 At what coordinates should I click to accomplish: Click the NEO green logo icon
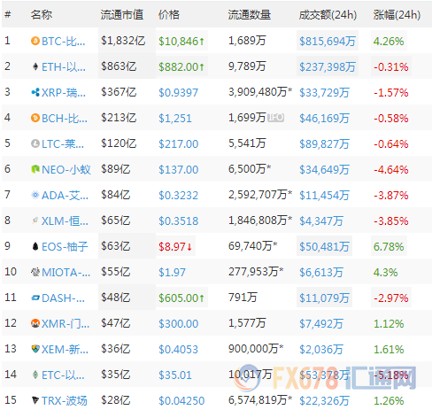[35, 169]
